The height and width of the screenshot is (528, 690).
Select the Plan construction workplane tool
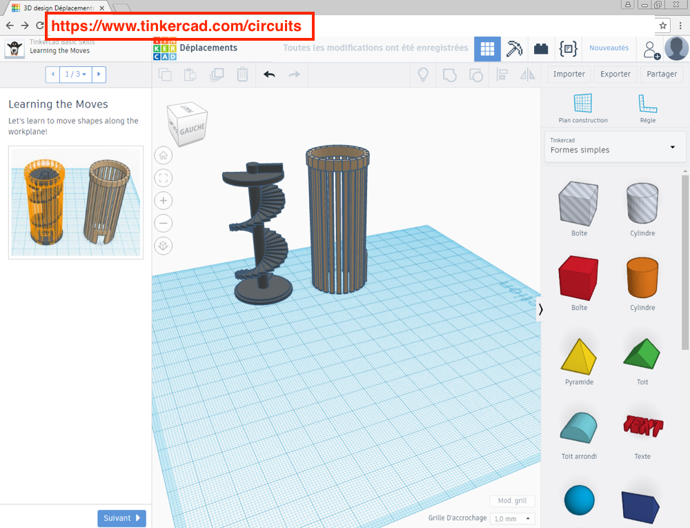click(583, 108)
